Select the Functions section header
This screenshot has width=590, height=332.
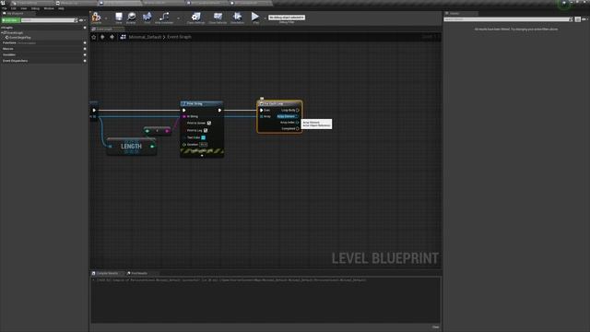point(9,43)
